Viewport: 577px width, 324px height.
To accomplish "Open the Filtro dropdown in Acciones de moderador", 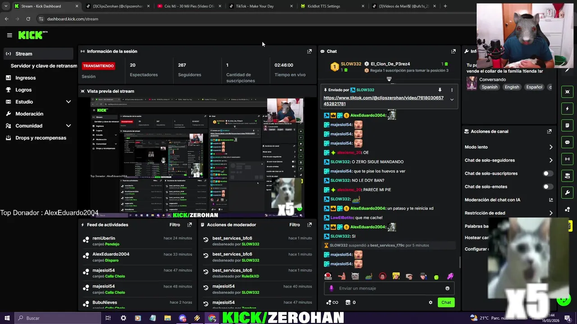I will click(295, 225).
